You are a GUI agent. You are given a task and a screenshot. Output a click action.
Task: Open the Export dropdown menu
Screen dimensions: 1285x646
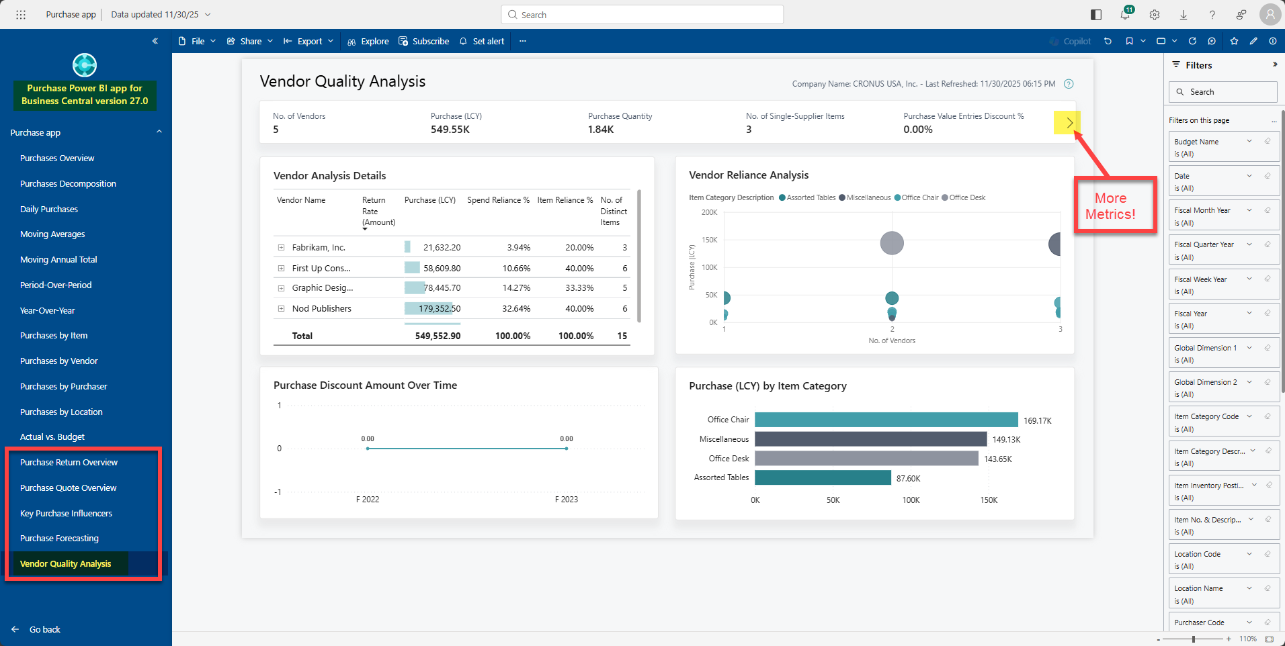pyautogui.click(x=308, y=41)
